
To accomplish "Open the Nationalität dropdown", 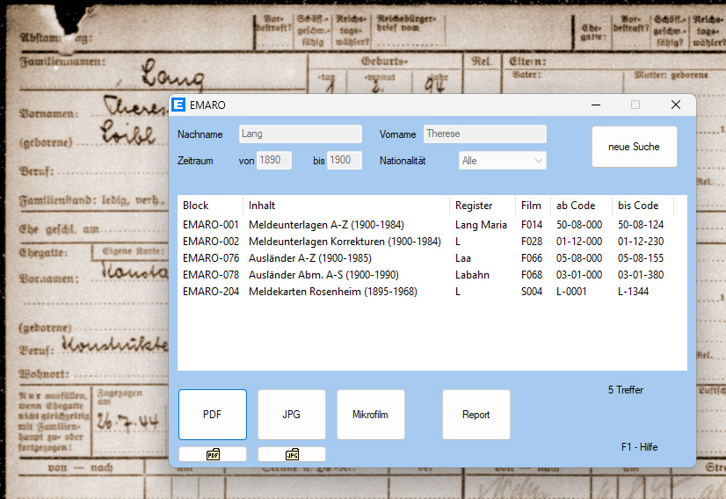I will point(503,161).
